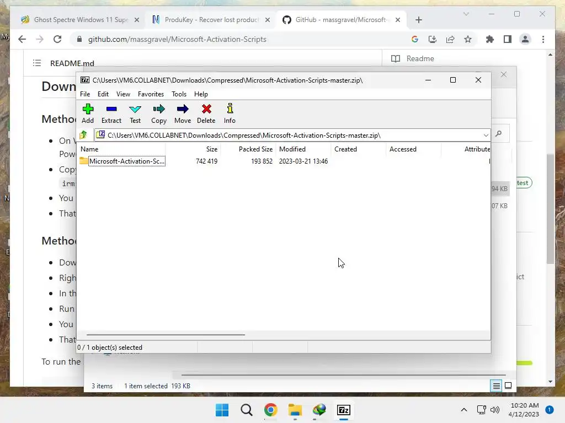Open the volume control in tray
This screenshot has height=423, width=565.
[x=495, y=410]
